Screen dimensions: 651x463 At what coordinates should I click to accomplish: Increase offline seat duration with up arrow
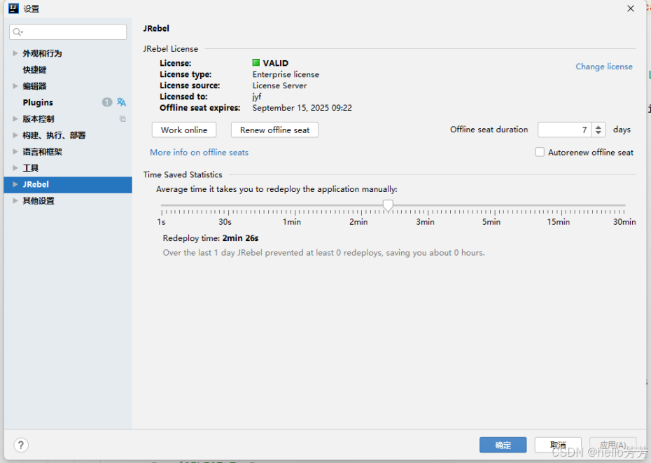pos(598,127)
